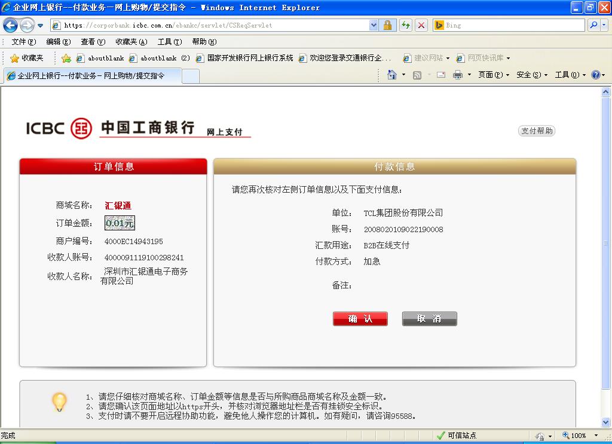This screenshot has width=612, height=444.
Task: Click the read mail envelope icon
Action: pyautogui.click(x=441, y=75)
